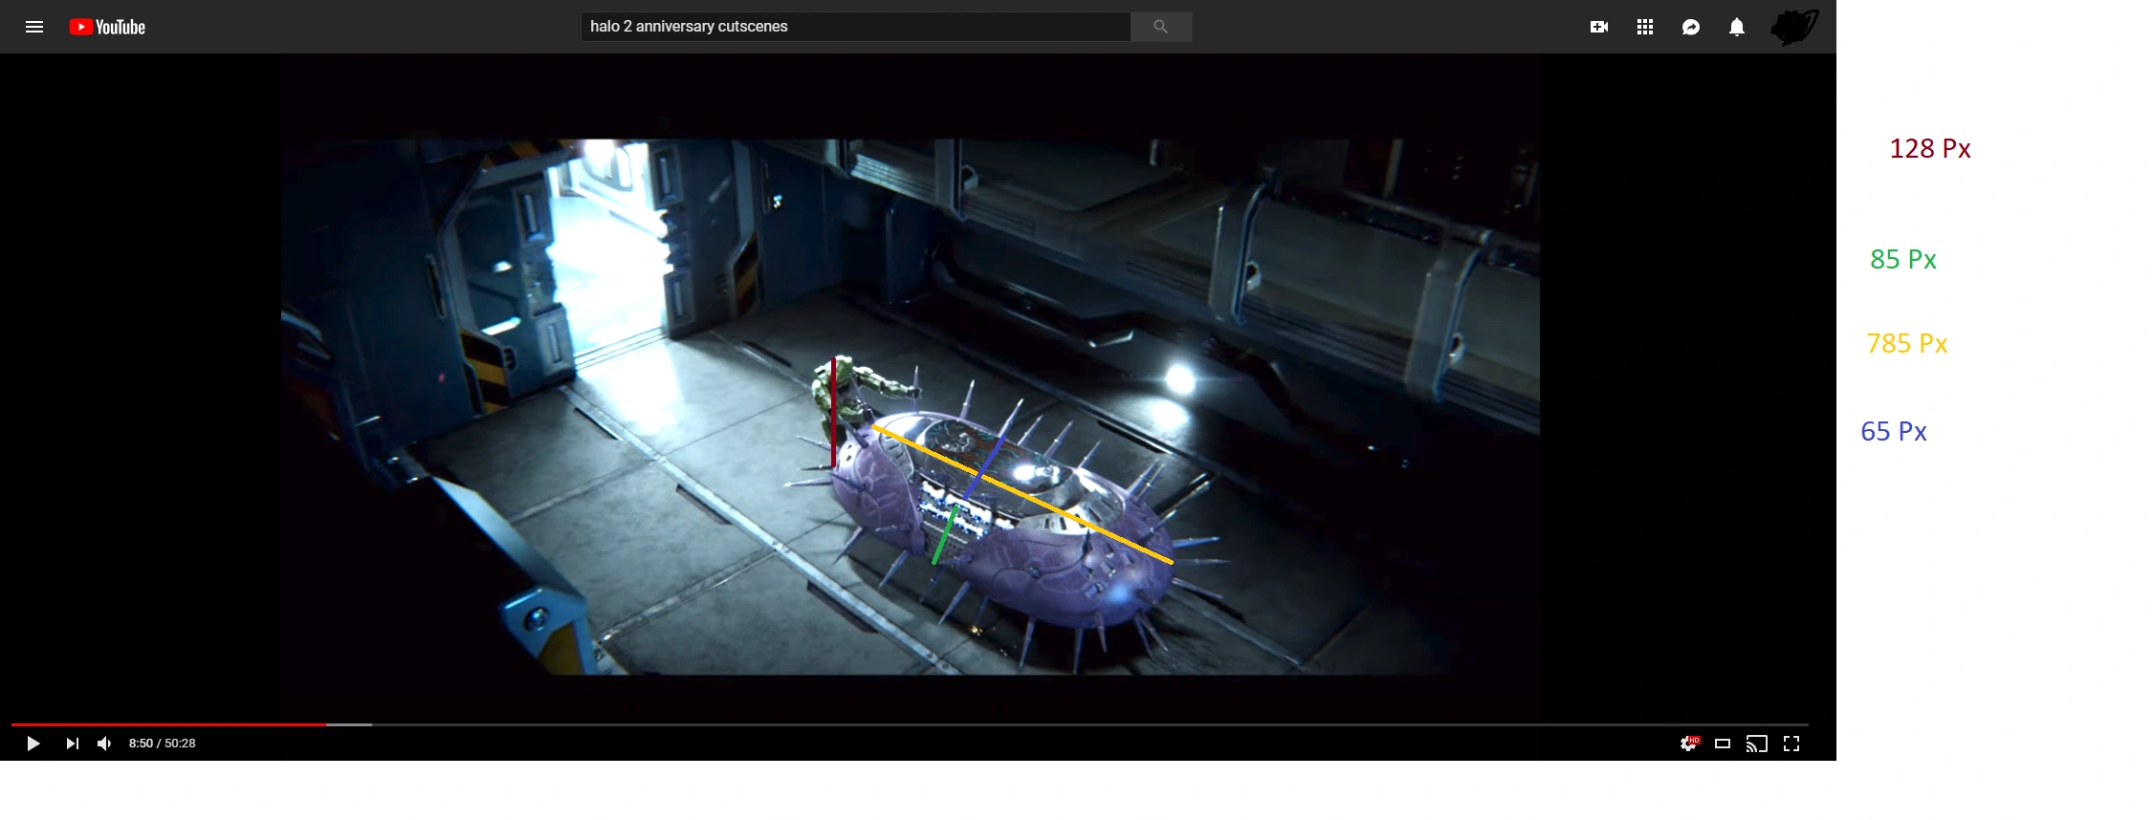Image resolution: width=2154 pixels, height=820 pixels.
Task: Open the YouTube guide hamburger menu
Action: [34, 27]
